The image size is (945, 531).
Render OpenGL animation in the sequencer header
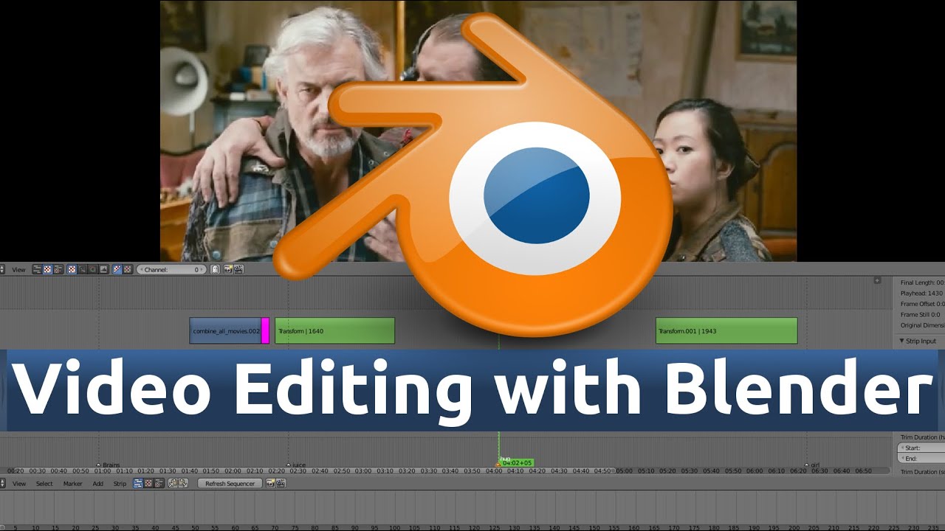[x=281, y=484]
